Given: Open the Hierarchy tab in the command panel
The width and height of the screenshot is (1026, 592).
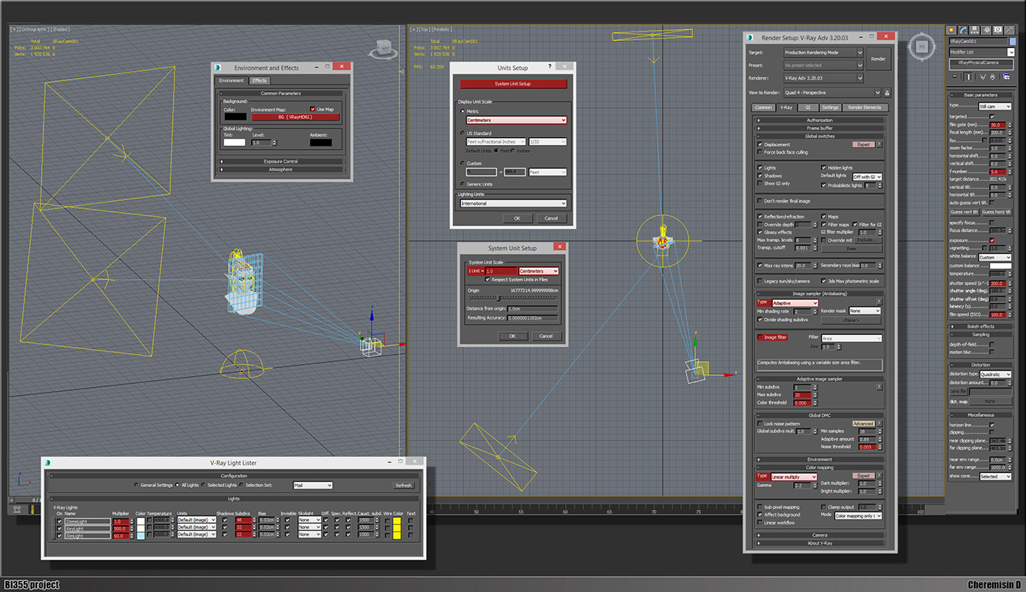Looking at the screenshot, I should coord(975,30).
